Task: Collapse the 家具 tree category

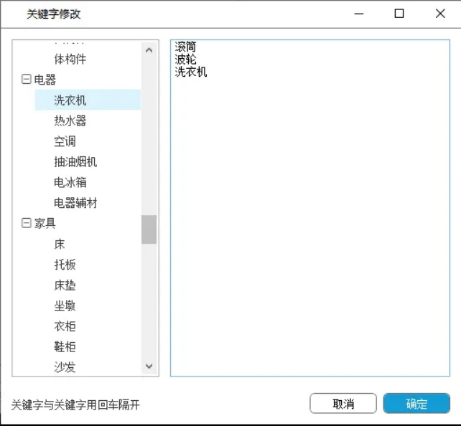Action: coord(27,223)
